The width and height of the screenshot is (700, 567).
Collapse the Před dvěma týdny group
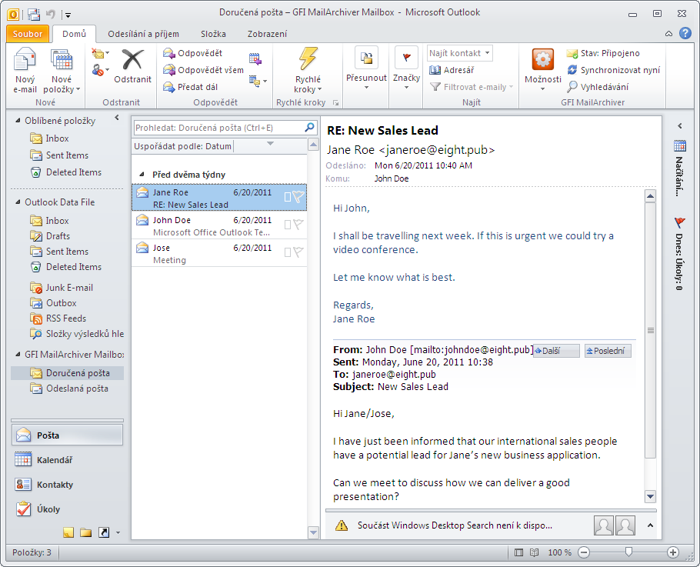pyautogui.click(x=142, y=175)
